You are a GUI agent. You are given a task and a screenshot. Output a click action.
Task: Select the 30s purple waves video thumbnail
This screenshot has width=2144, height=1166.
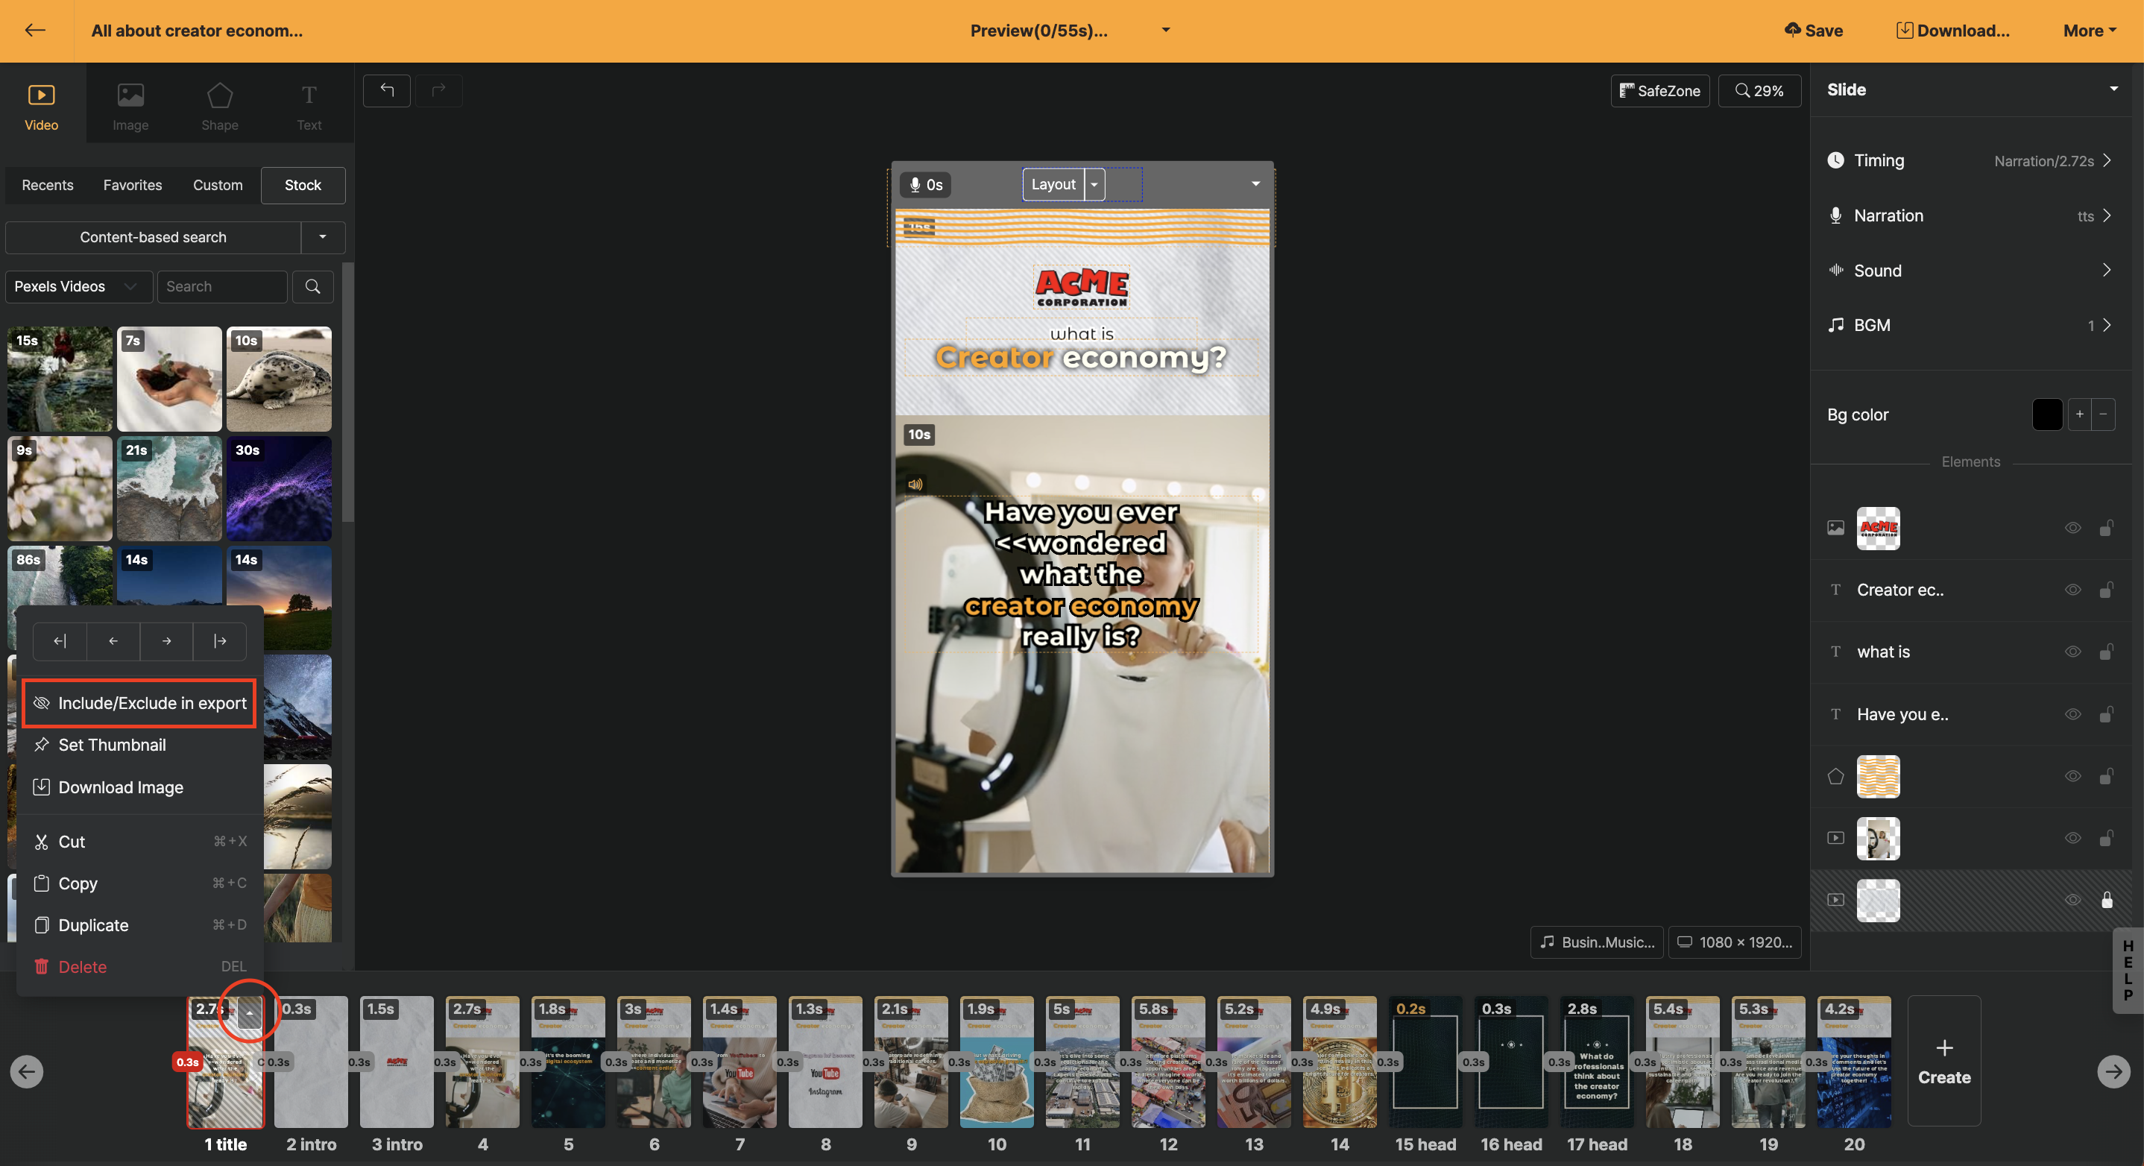279,488
